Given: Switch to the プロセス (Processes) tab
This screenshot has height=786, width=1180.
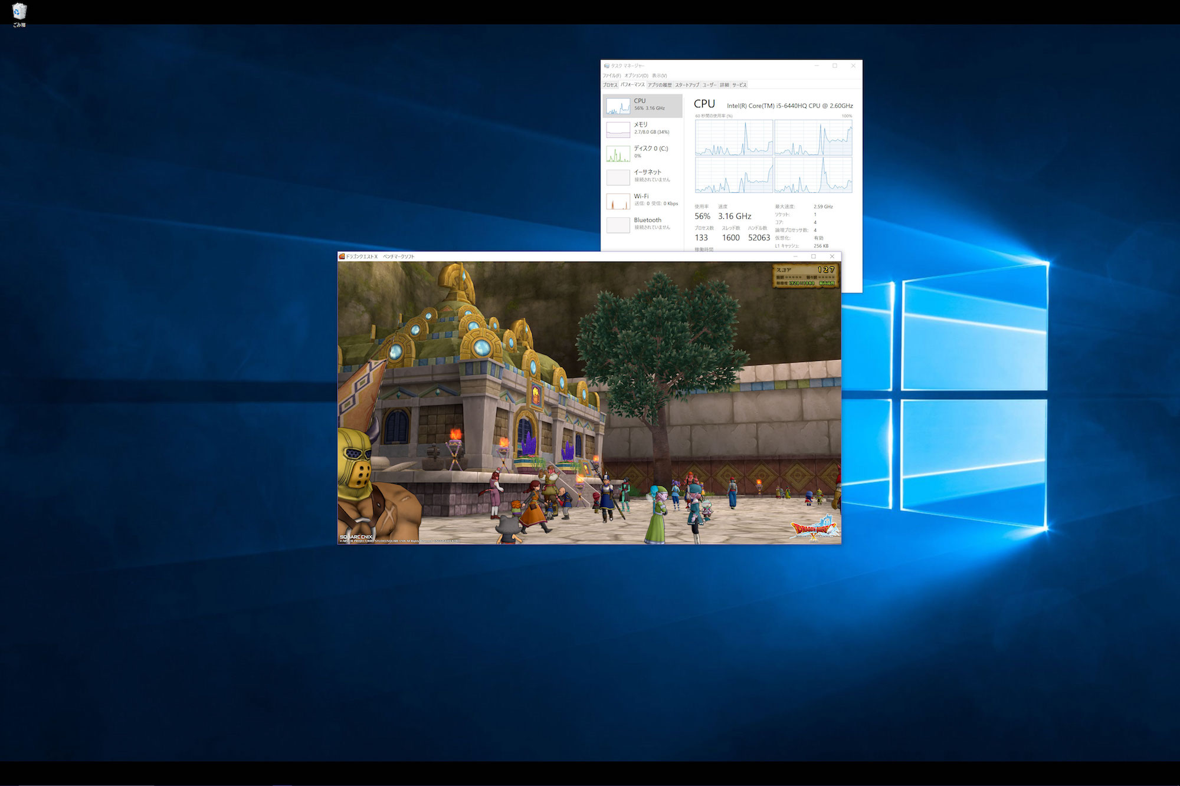Looking at the screenshot, I should pos(610,85).
